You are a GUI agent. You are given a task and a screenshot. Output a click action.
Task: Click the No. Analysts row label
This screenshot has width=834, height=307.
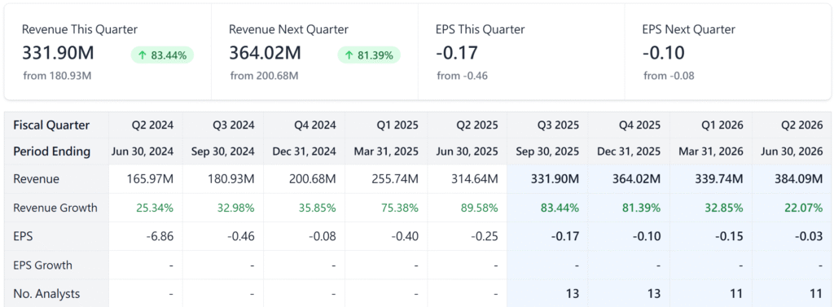(x=47, y=293)
